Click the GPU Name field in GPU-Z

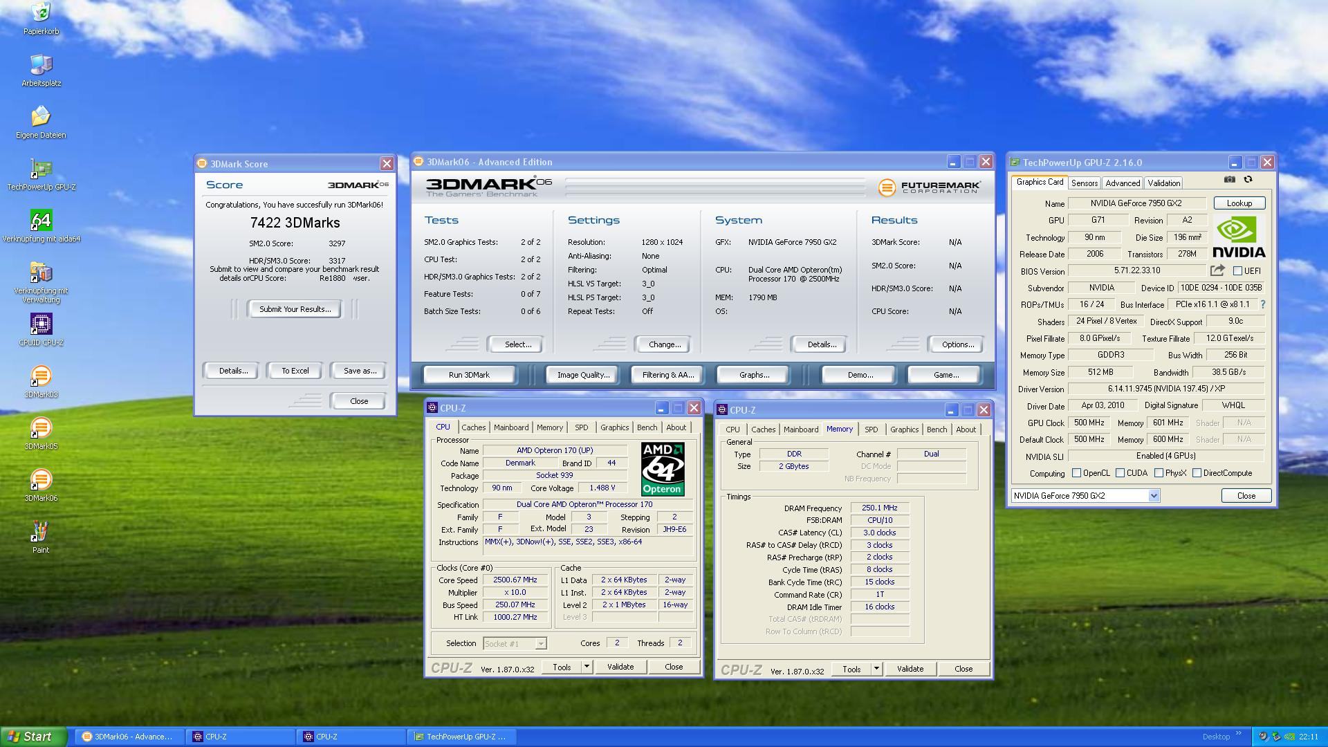(1136, 203)
